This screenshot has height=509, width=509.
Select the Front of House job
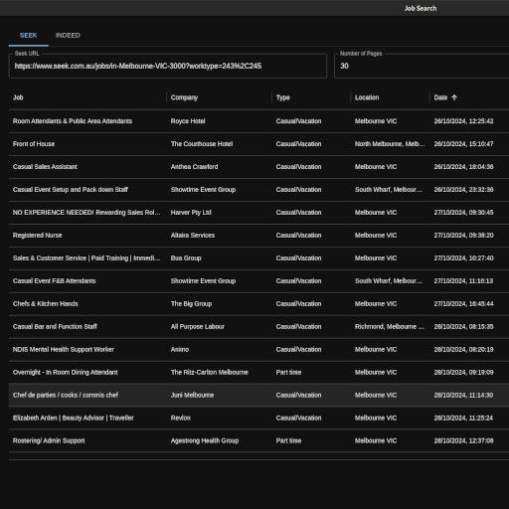[x=34, y=144]
